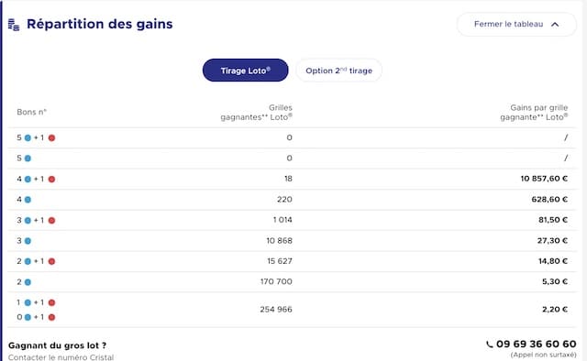Select the 10 857,60 € gain amount

coord(544,179)
